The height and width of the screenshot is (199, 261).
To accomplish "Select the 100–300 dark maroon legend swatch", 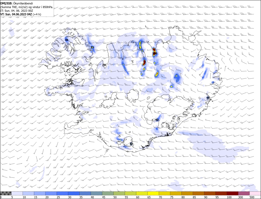I will 232,193.
